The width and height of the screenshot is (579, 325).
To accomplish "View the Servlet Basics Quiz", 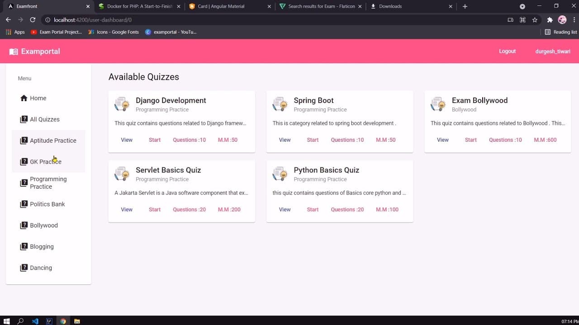I will [127, 209].
